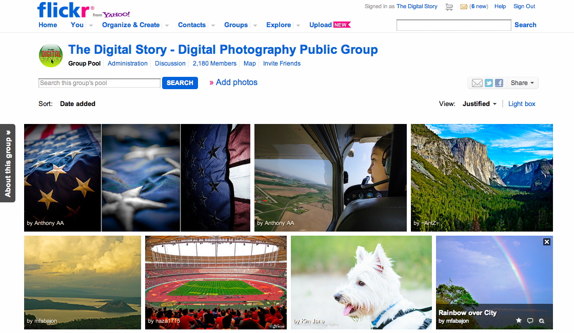This screenshot has height=333, width=574.
Task: Click the Digital Story group avatar icon
Action: (x=51, y=55)
